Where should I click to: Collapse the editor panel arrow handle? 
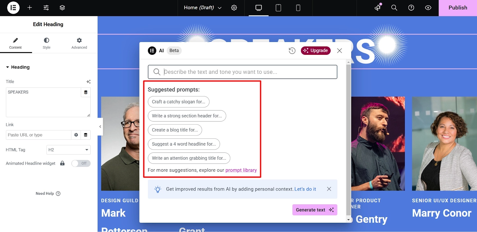pos(100,127)
